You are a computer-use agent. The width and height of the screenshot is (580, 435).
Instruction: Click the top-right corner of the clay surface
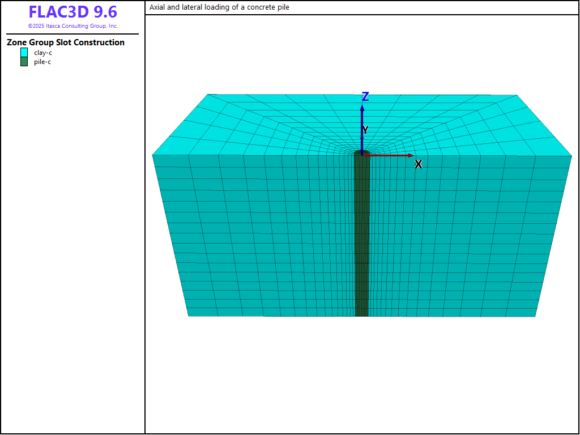(517, 95)
